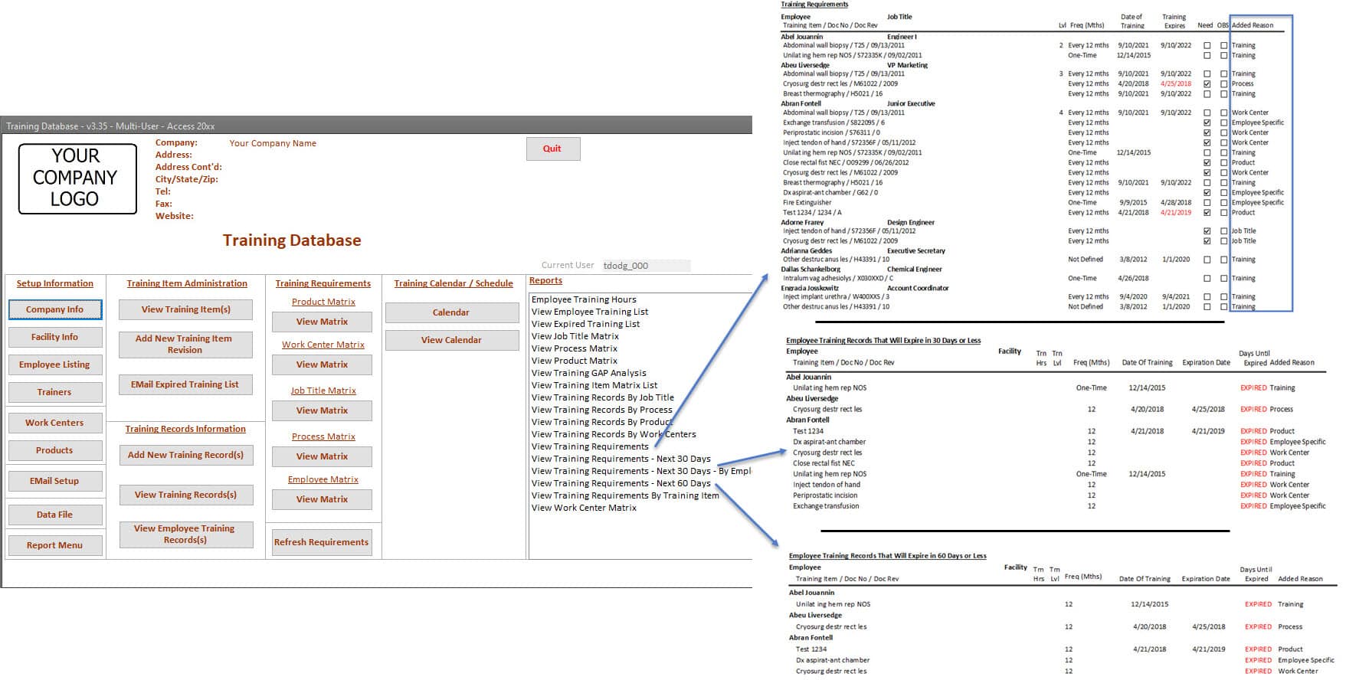Click View Matrix under Employee Matrix
This screenshot has width=1346, height=680.
323,499
